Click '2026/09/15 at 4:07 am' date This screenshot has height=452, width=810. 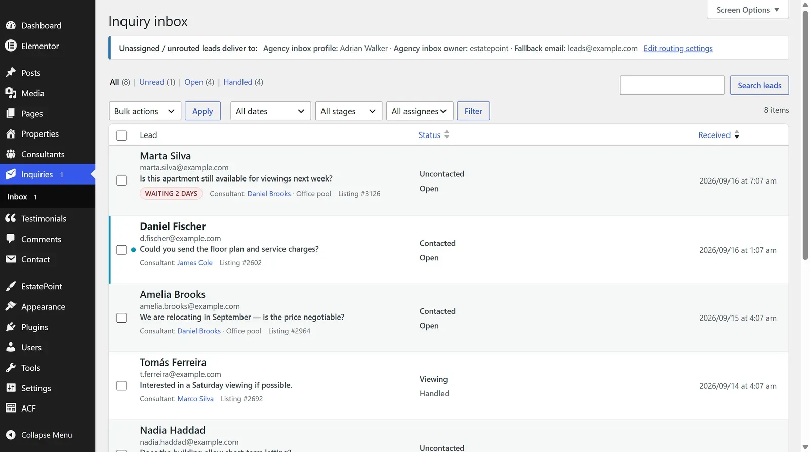point(738,318)
